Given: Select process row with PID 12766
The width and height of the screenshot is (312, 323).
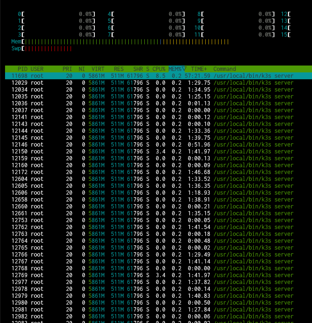Looking at the screenshot, I should 159,255.
